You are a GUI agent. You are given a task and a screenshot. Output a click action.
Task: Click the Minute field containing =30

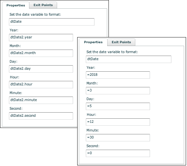point(118,138)
